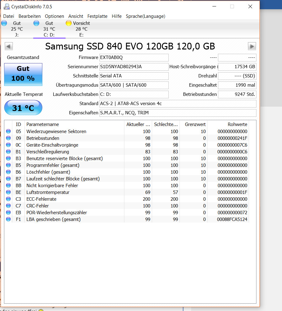
Task: Click status orb of Laufzeit schlechter Blöcke row
Action: pyautogui.click(x=8, y=179)
